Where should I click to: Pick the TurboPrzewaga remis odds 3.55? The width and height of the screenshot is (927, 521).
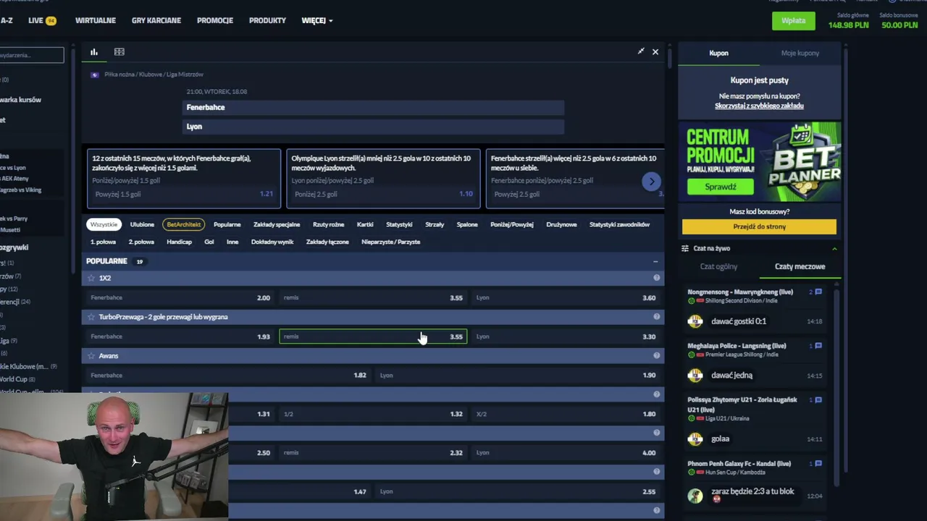tap(373, 336)
